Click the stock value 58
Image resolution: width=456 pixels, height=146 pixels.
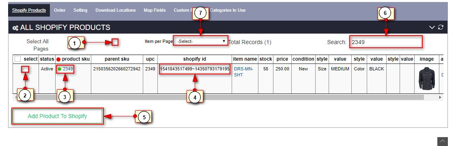[265, 69]
